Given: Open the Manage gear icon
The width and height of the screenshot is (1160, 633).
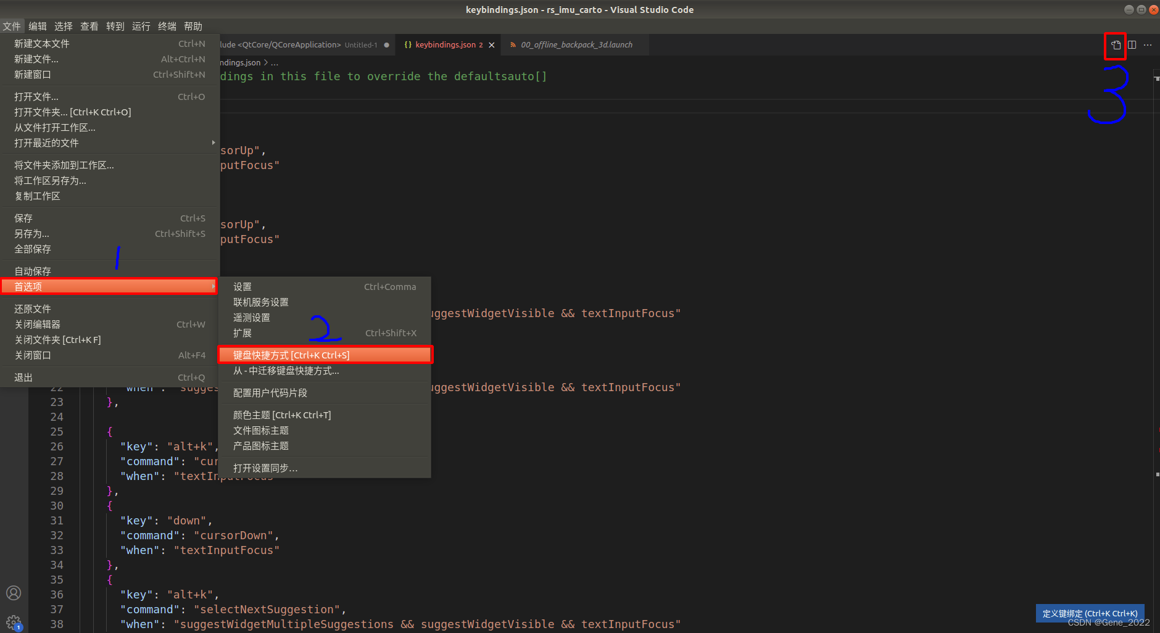Looking at the screenshot, I should 14,622.
